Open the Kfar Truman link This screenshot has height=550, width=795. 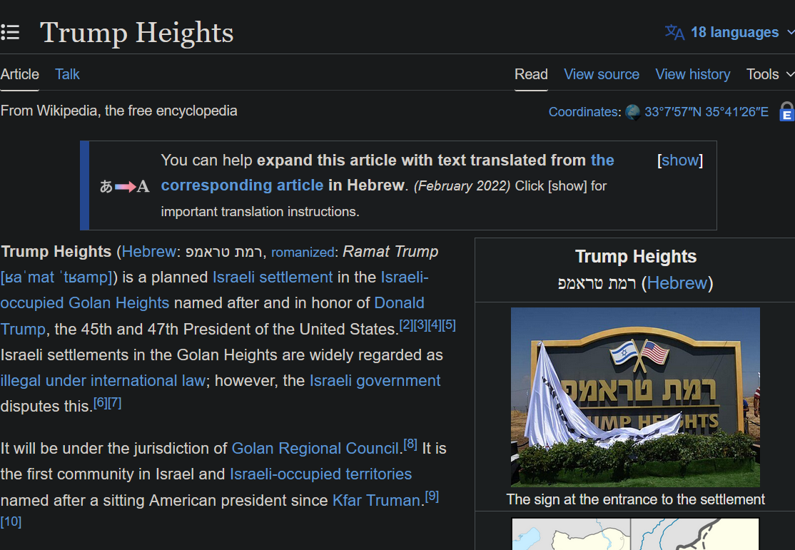[377, 501]
